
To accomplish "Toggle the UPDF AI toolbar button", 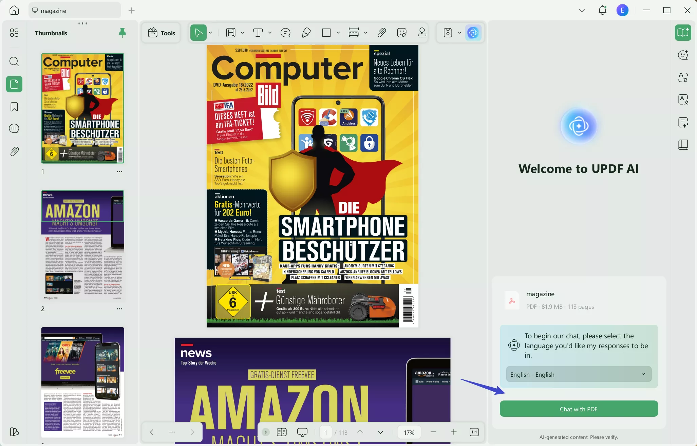I will [x=473, y=33].
